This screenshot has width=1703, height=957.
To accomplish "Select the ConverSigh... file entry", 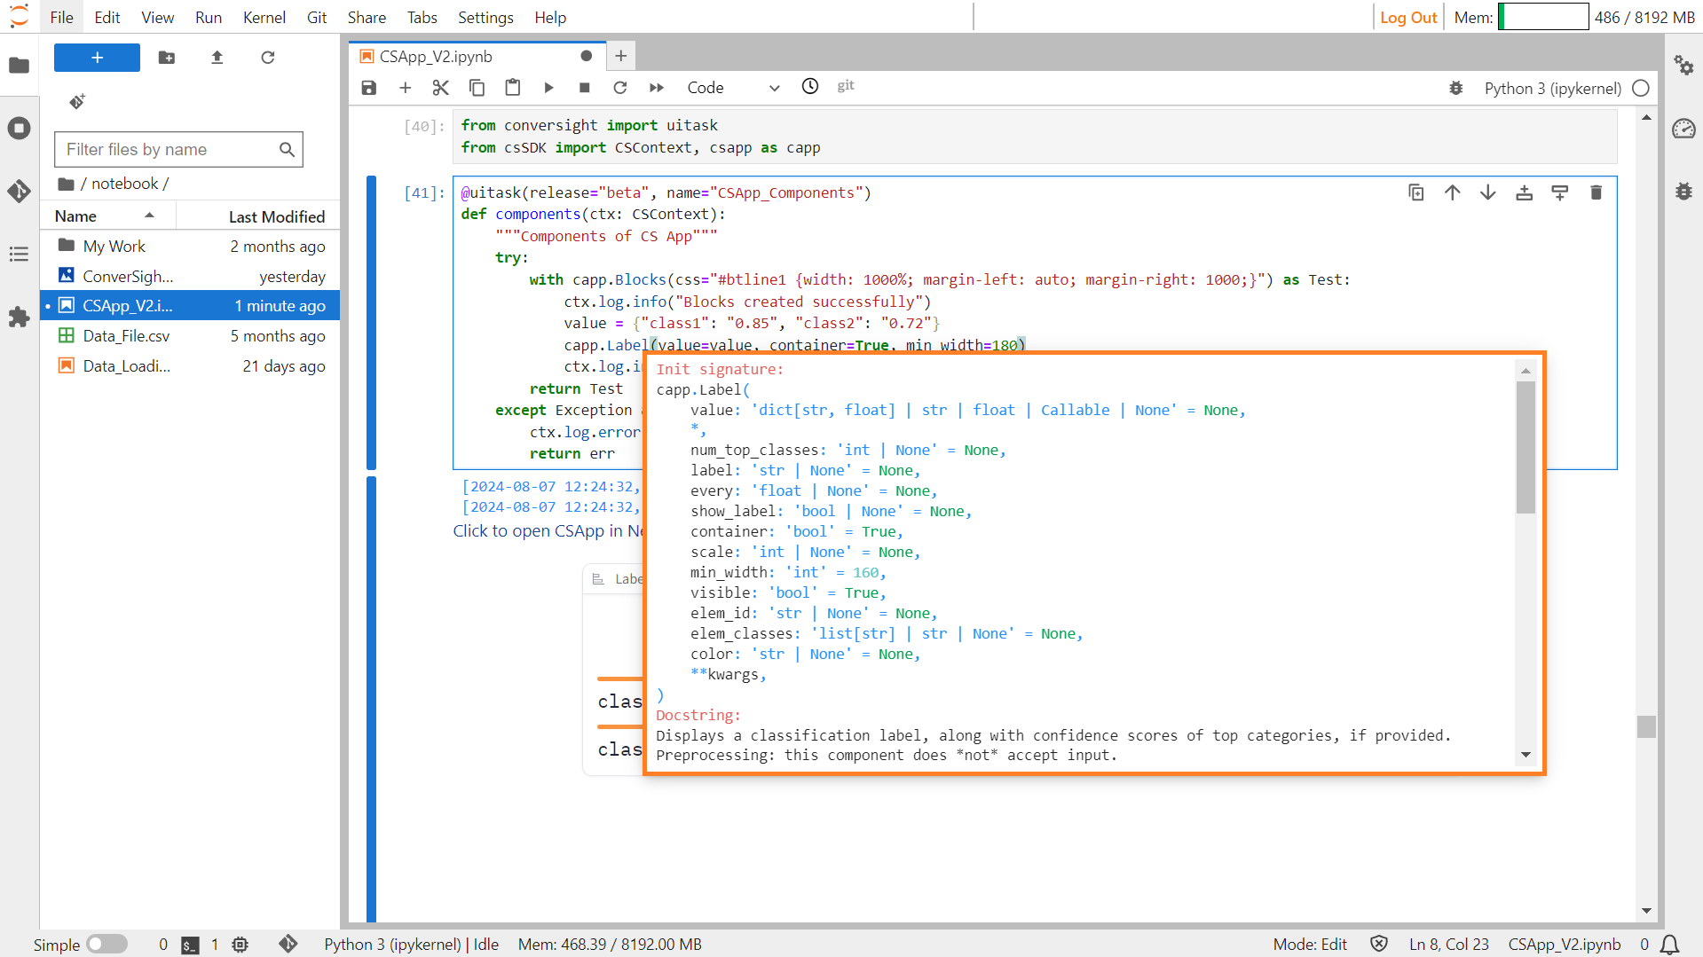I will coord(191,276).
